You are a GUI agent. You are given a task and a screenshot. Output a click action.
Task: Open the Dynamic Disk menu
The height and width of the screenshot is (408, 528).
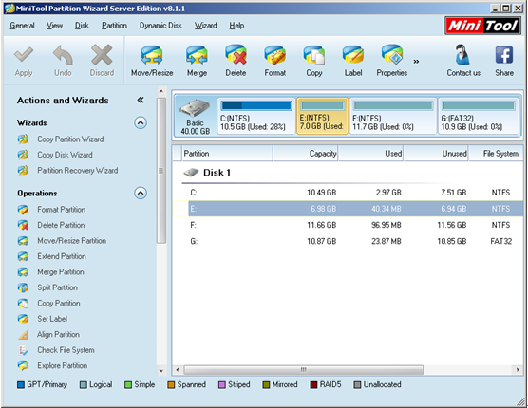point(160,26)
